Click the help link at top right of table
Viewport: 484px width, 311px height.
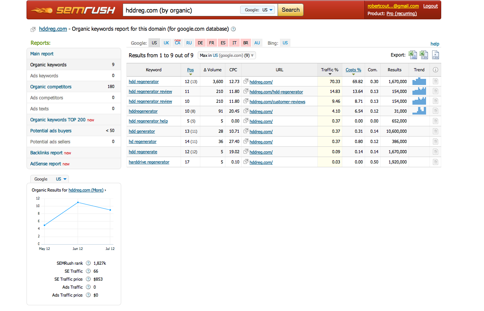coord(435,44)
